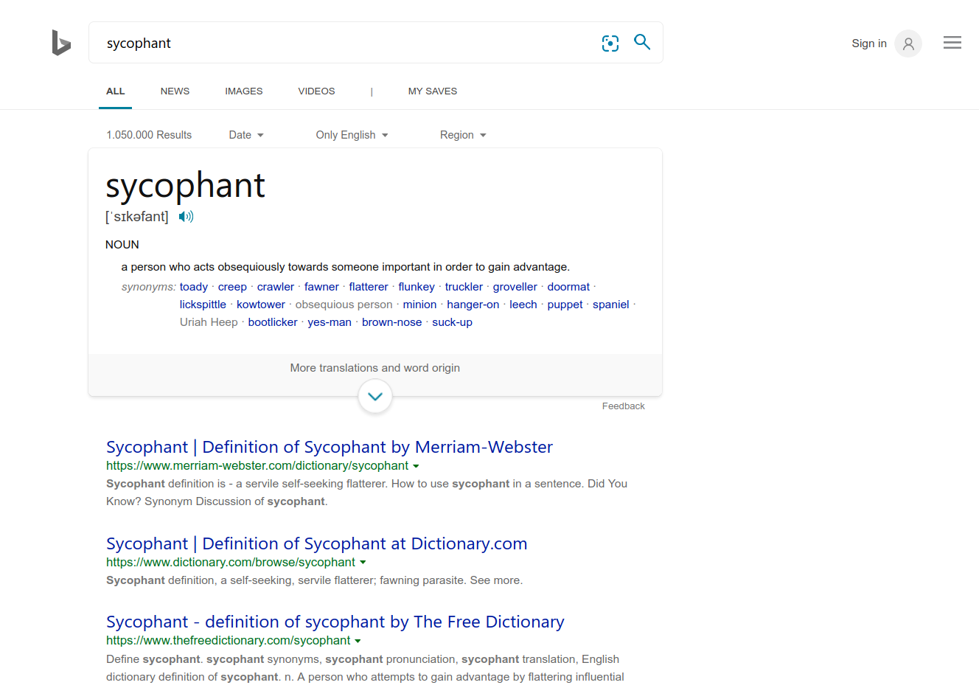This screenshot has width=979, height=688.
Task: Switch to the NEWS tab
Action: [175, 91]
